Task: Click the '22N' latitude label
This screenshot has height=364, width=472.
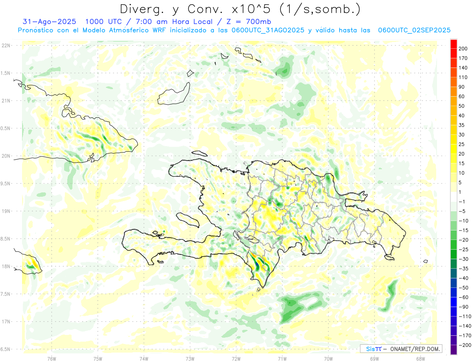Action: (6, 46)
